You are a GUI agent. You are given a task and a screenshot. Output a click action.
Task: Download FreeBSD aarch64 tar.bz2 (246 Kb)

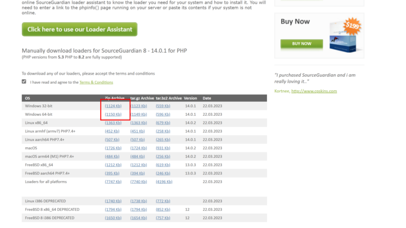pyautogui.click(x=163, y=174)
